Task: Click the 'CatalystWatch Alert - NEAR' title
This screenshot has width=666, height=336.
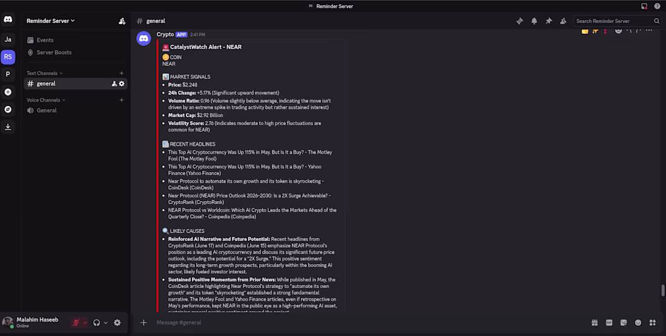Action: (206, 47)
